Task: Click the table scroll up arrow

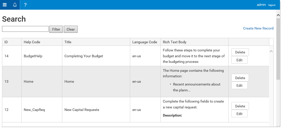Action: [271, 51]
